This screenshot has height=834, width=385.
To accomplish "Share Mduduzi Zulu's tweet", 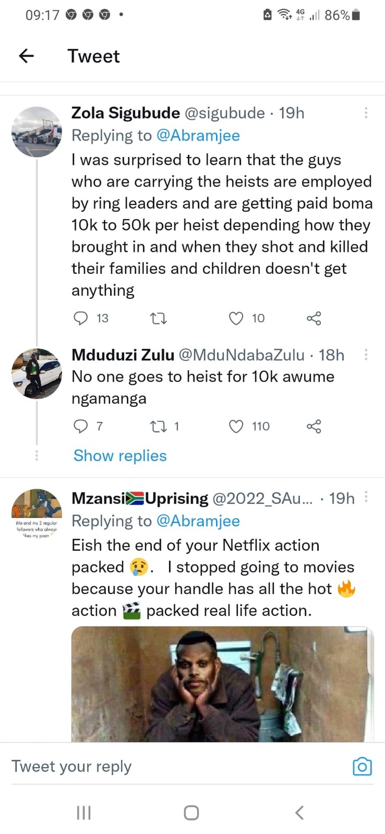I will click(x=314, y=426).
